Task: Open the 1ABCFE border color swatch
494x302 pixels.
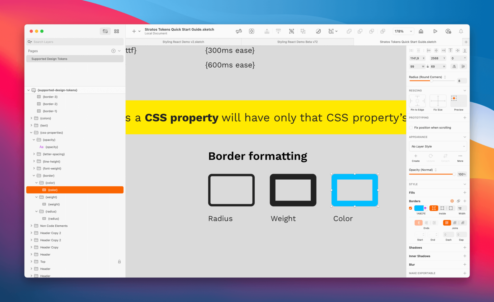Action: point(419,208)
